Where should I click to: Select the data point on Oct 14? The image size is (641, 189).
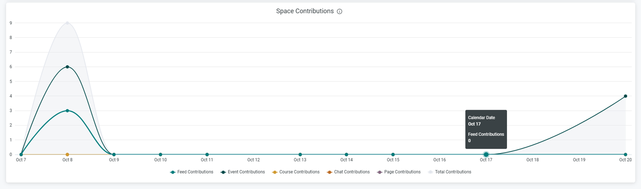[346, 154]
